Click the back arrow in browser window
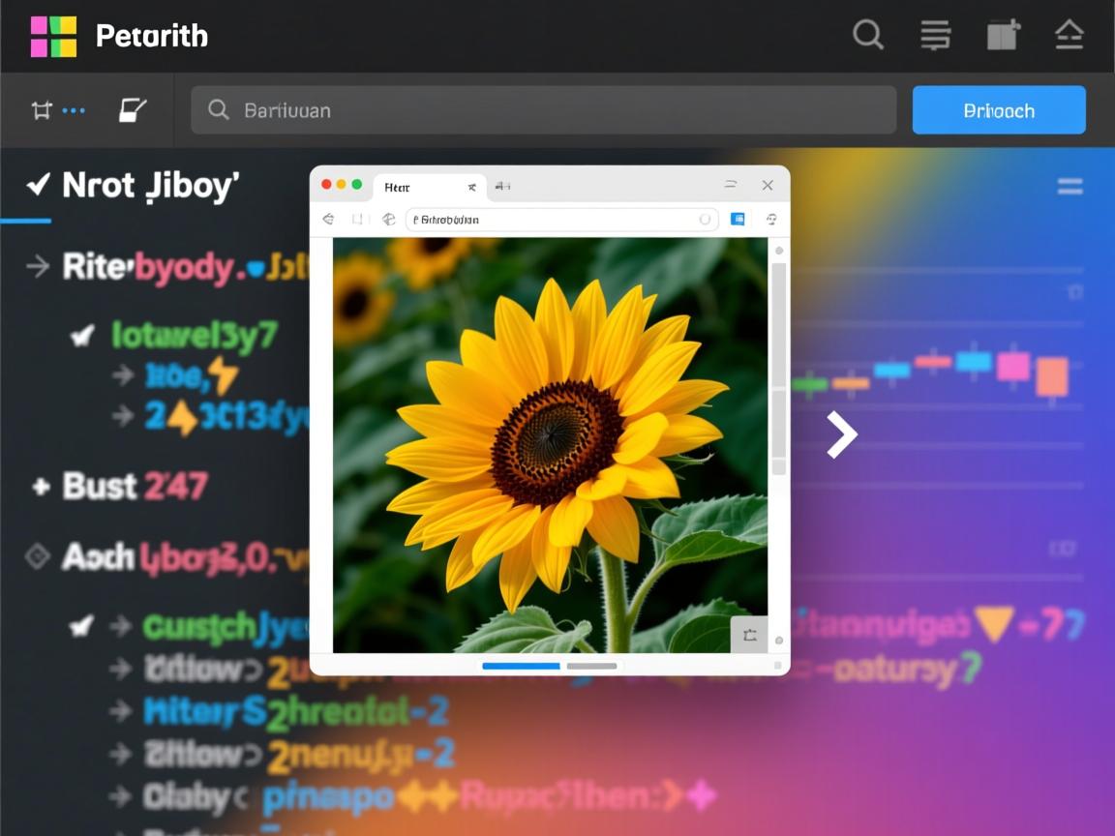 coord(328,220)
